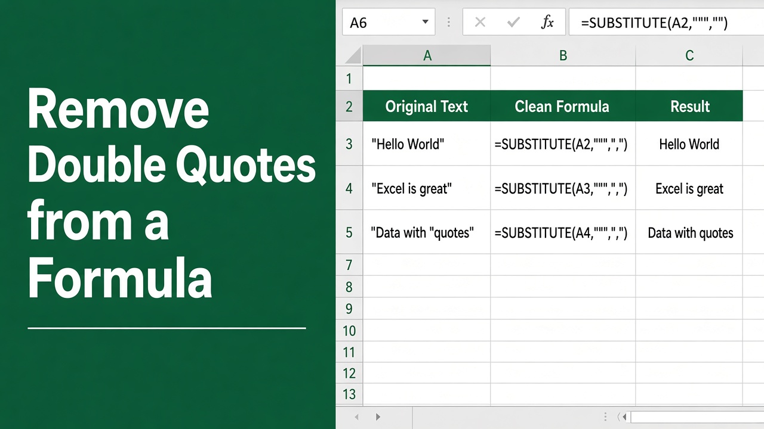Click the next sheet arrow at the bottom
The height and width of the screenshot is (429, 764).
click(x=378, y=417)
